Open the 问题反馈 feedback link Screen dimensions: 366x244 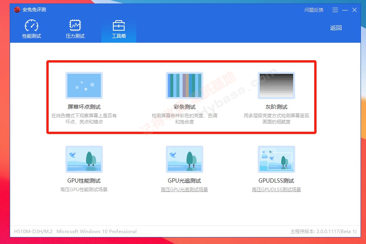click(314, 10)
